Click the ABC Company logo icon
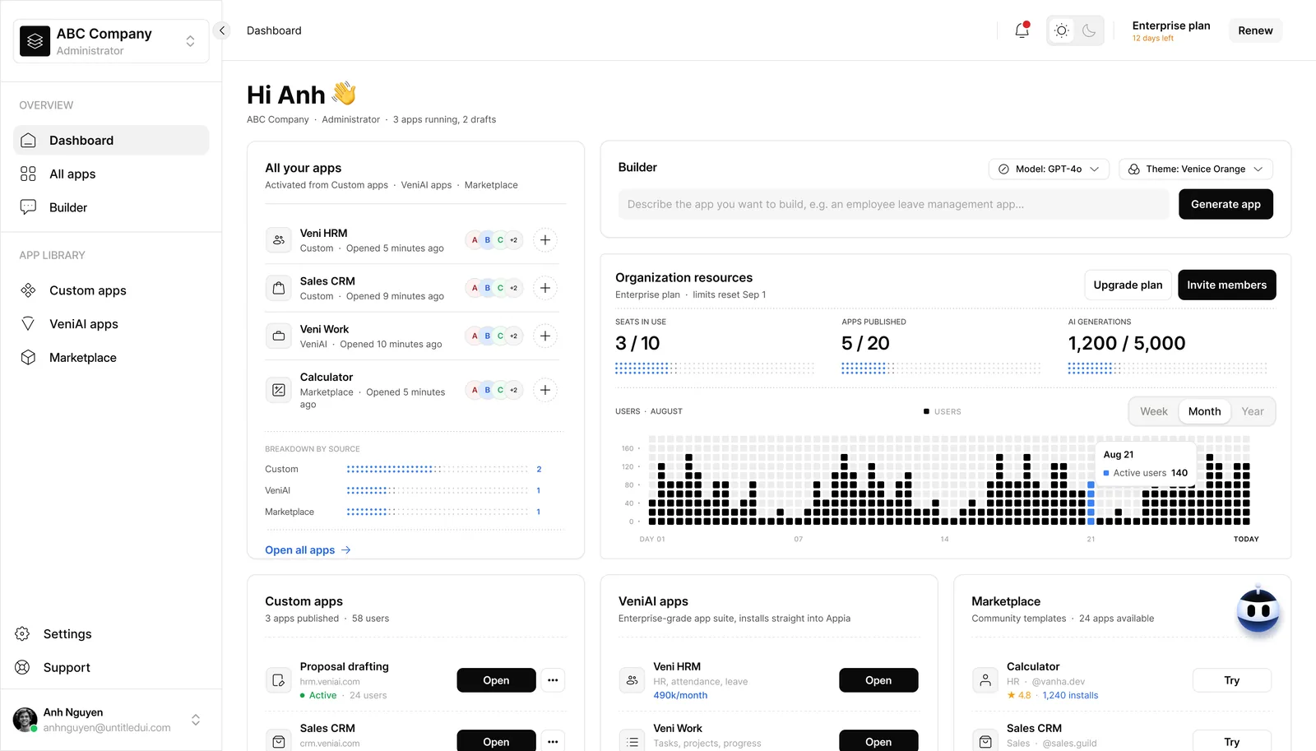Viewport: 1316px width, 751px height. 35,41
